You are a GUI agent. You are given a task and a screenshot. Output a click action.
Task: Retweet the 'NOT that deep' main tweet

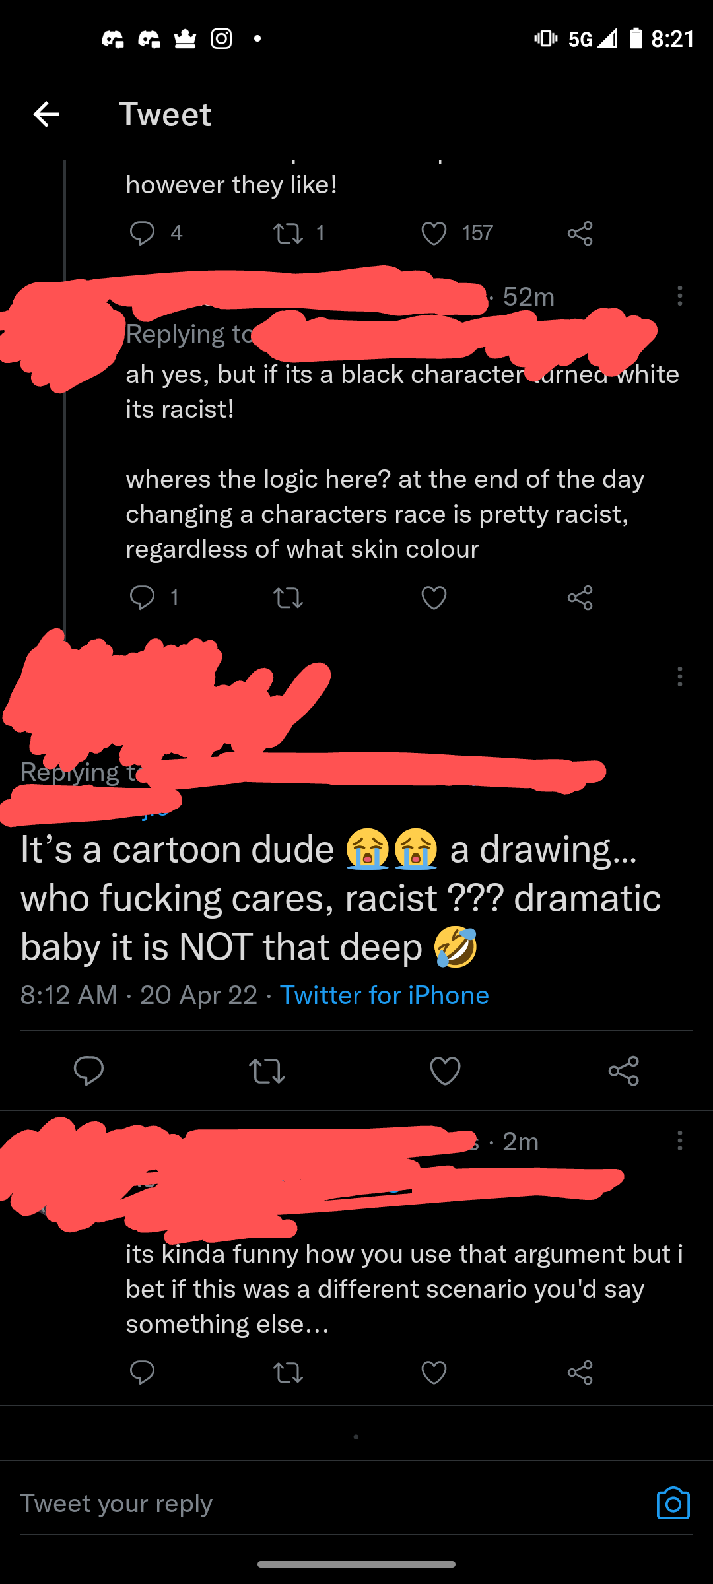[x=267, y=1071]
